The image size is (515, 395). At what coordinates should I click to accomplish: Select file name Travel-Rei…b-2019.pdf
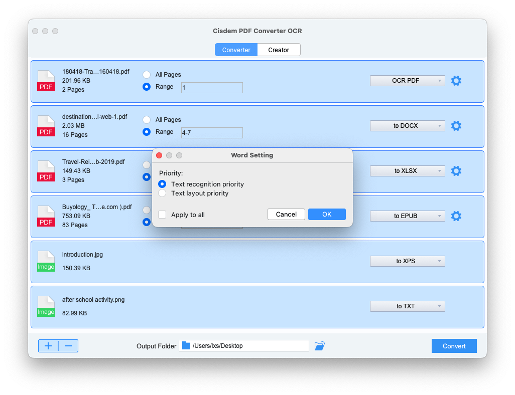tap(93, 162)
